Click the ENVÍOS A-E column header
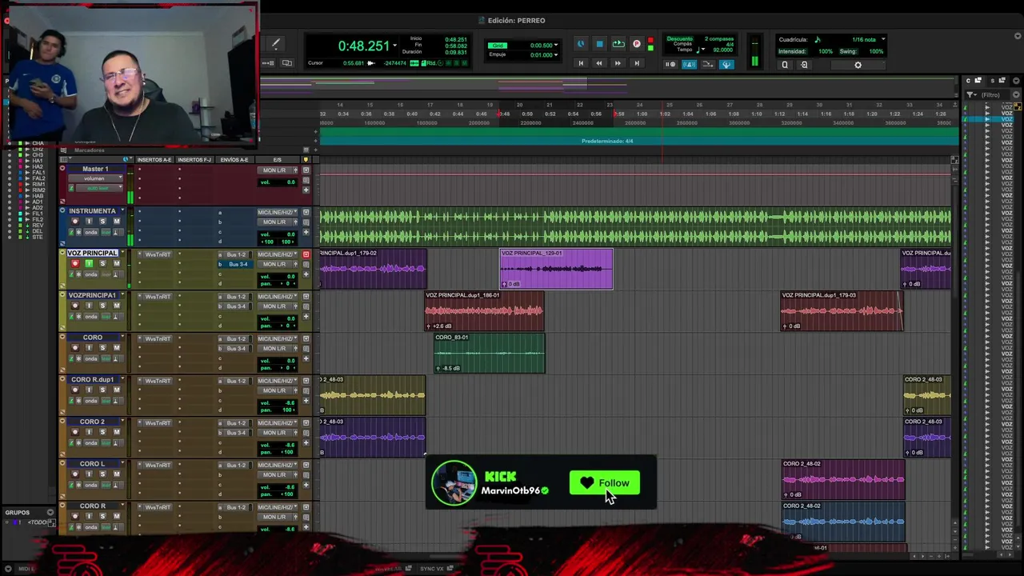Viewport: 1024px width, 576px height. point(234,160)
